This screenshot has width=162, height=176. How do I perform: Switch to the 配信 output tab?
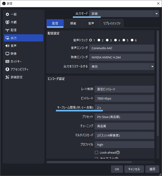[55, 23]
